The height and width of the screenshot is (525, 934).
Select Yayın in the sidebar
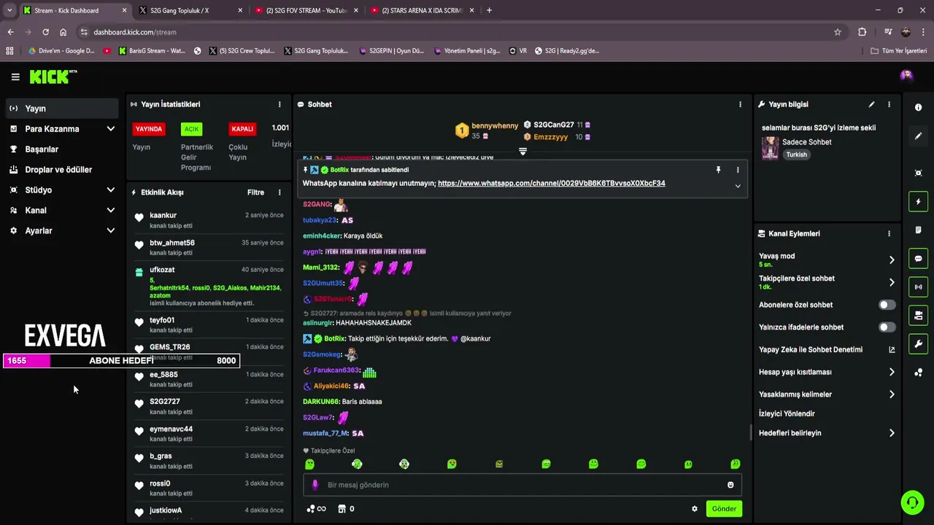(62, 109)
